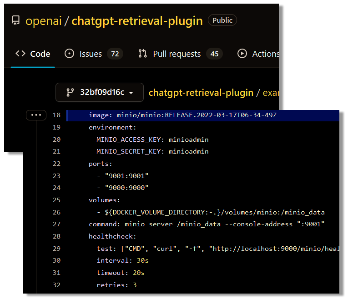Click the 'retries: 3' line
The width and height of the screenshot is (348, 299).
(x=116, y=285)
